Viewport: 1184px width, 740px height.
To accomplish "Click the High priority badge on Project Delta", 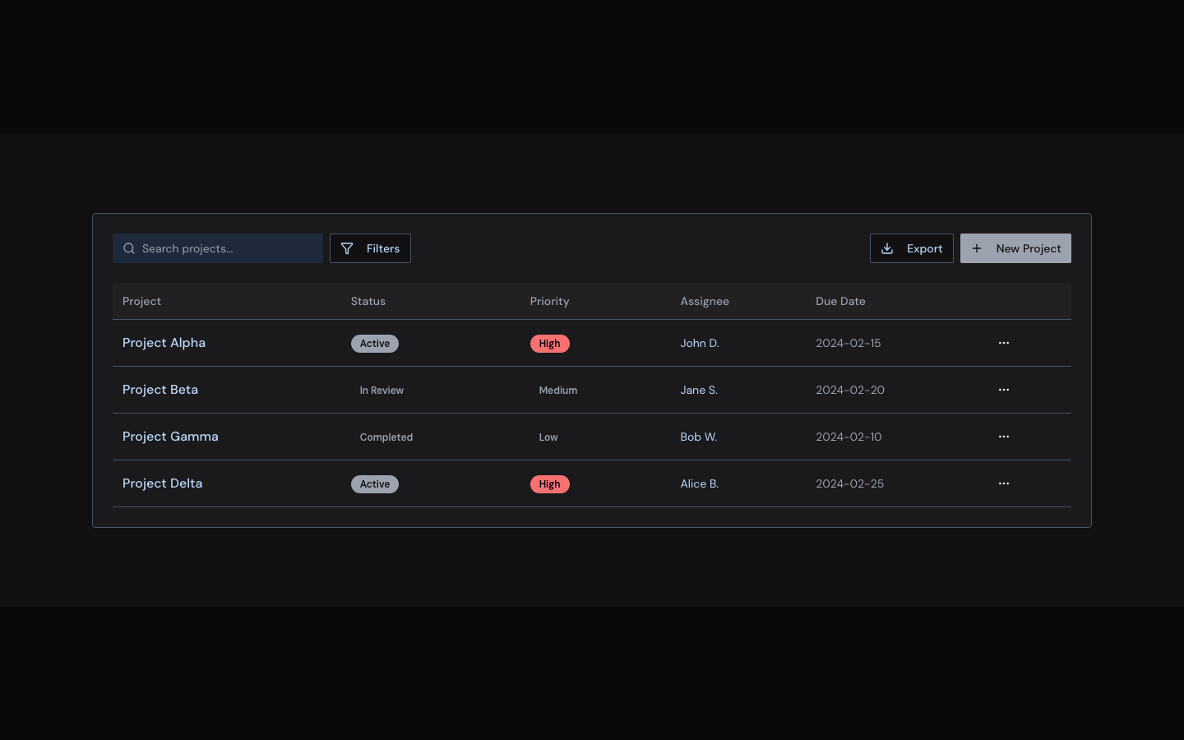I will click(549, 484).
